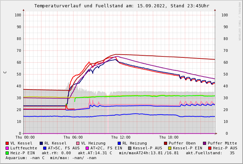This screenshot has width=243, height=164.
Task: Click the magenta AT<2C, FS EIN swatch
Action: (x=87, y=148)
